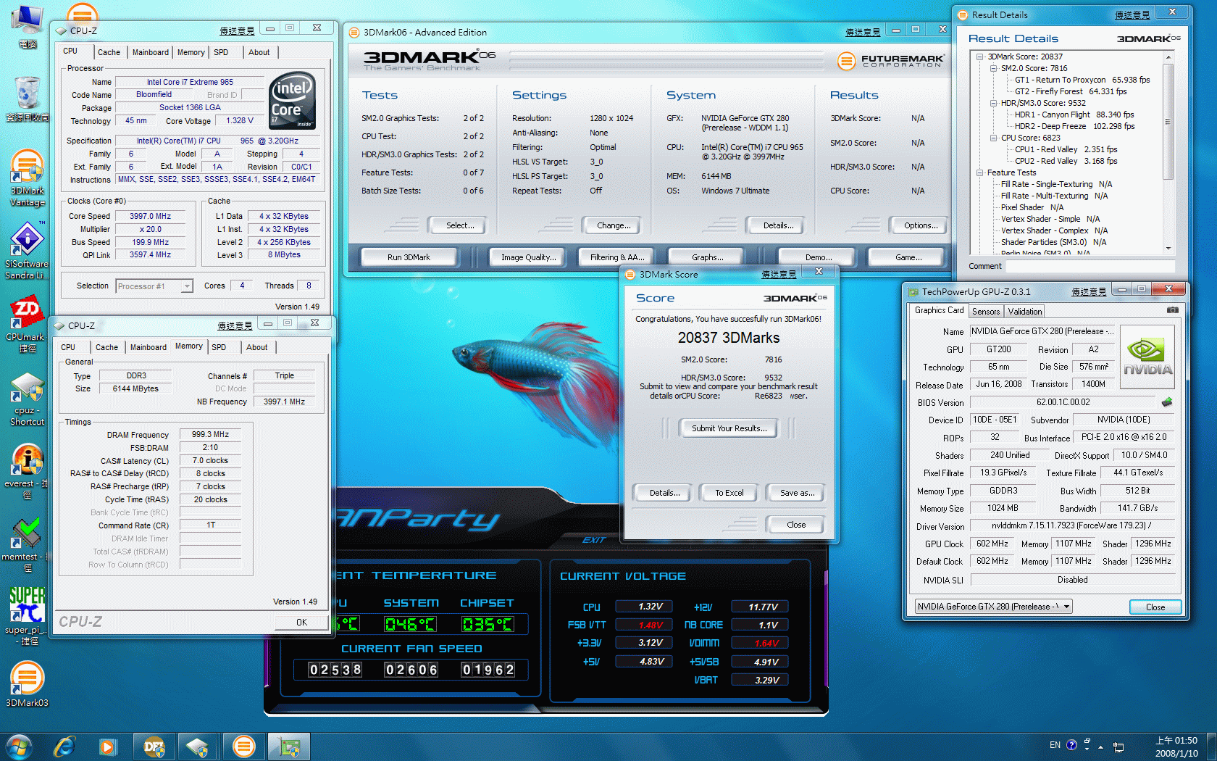
Task: Show hidden tray icons arrow
Action: (1100, 747)
